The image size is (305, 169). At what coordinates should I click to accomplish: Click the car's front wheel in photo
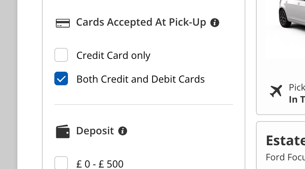283,17
